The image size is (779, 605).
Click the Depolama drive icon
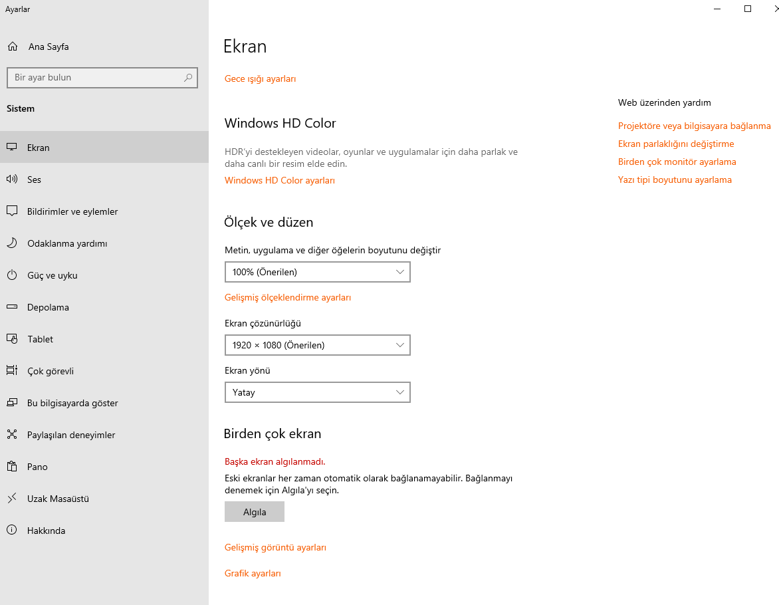coord(12,306)
